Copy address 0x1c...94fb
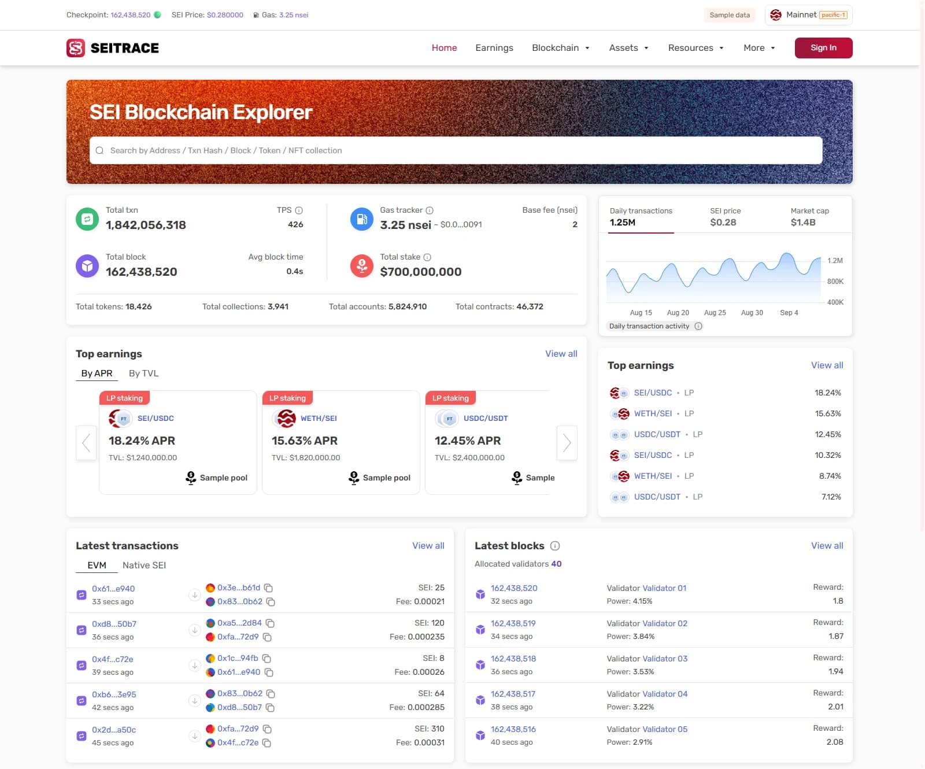The width and height of the screenshot is (925, 769). click(267, 659)
